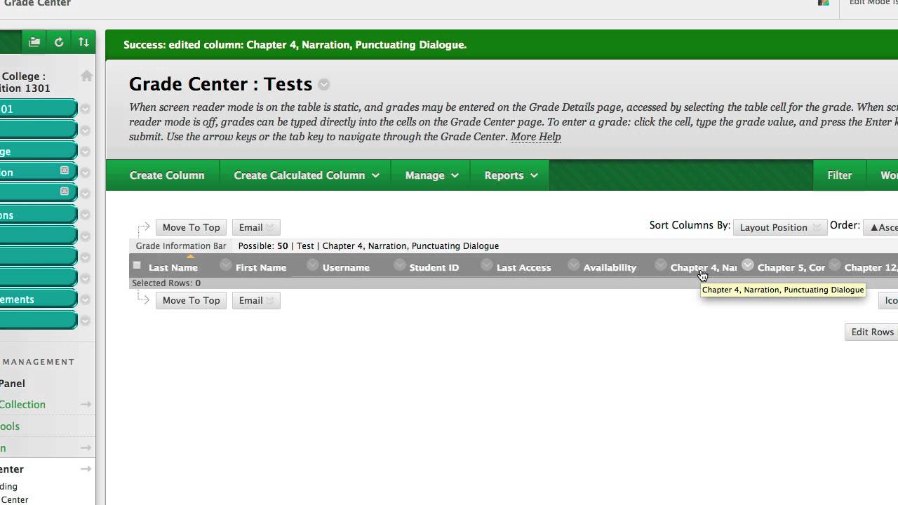Image resolution: width=898 pixels, height=505 pixels.
Task: Open the Chapter 5 column options chevron
Action: coord(834,264)
